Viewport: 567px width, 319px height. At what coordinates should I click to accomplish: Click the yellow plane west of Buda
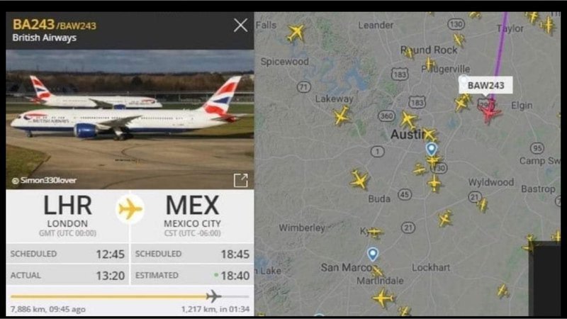pos(359,179)
